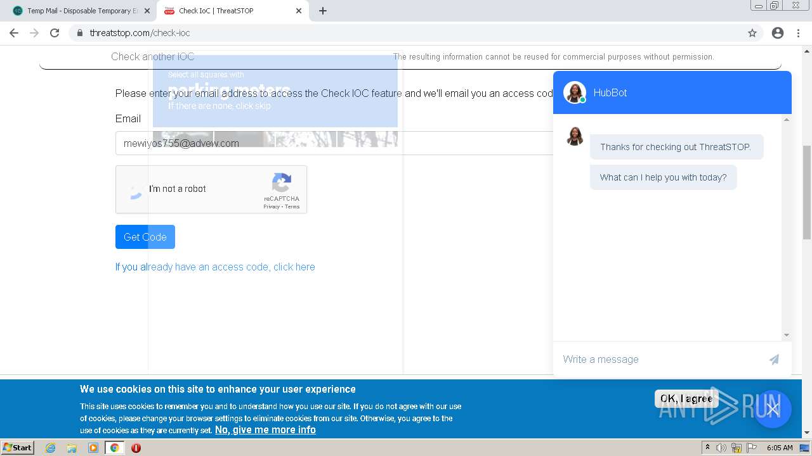The image size is (812, 456).
Task: Close the Check IoC tab
Action: click(x=299, y=11)
